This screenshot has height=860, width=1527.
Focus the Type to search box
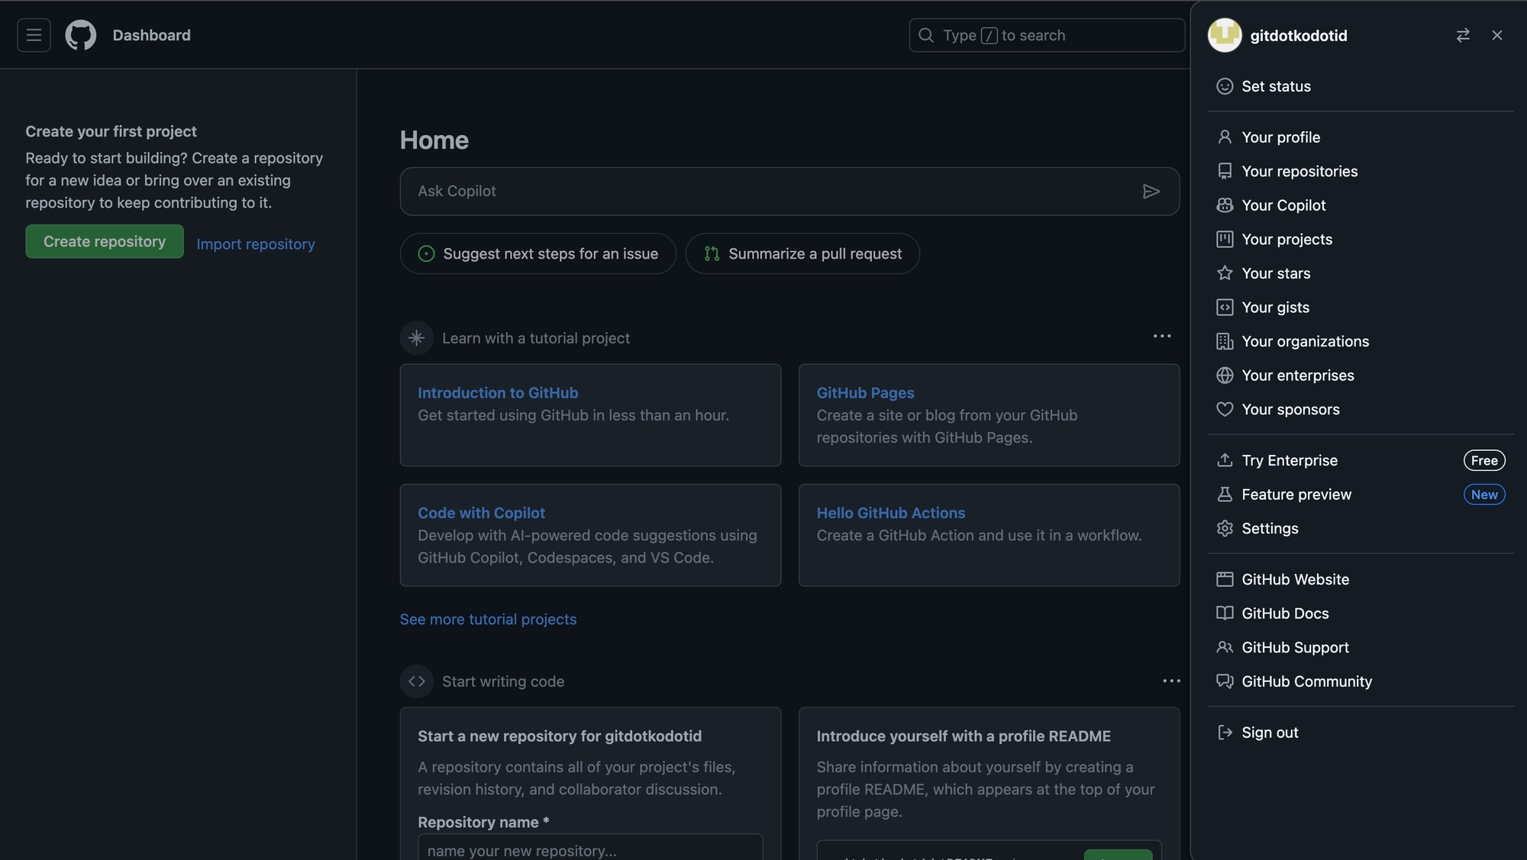pos(1046,36)
